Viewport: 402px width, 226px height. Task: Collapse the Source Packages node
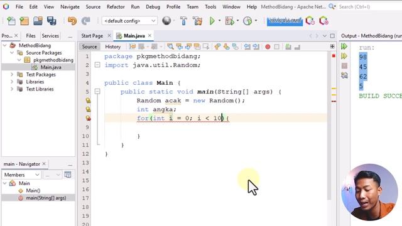12,53
